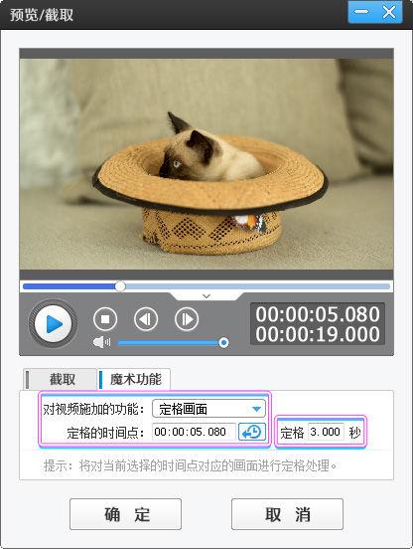Image resolution: width=413 pixels, height=549 pixels.
Task: Click the 定格的时间点 time input field
Action: coord(194,432)
